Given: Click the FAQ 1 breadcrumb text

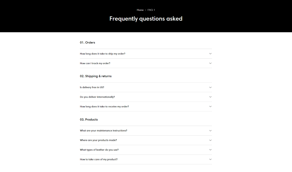Looking at the screenshot, I should (151, 10).
